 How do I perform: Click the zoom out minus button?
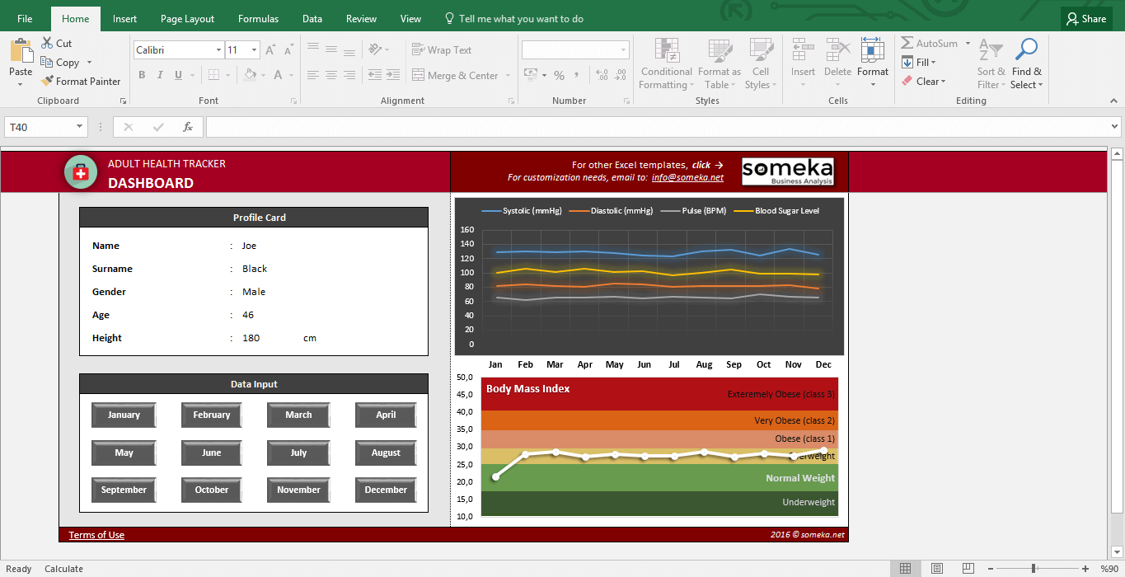[989, 569]
